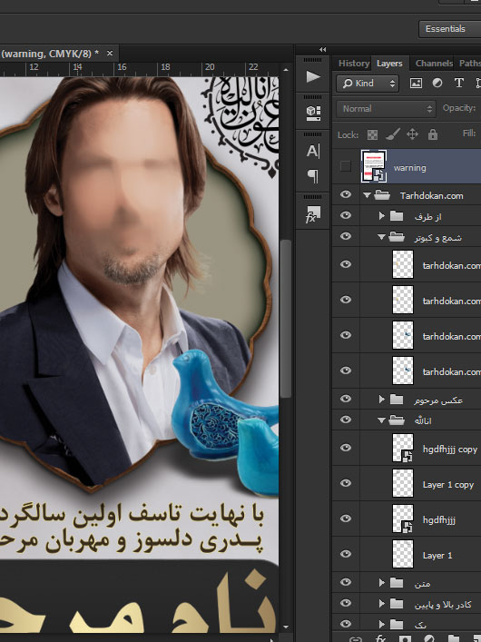Lock transparent pixels checkerboard icon
The image size is (481, 642).
[x=372, y=134]
